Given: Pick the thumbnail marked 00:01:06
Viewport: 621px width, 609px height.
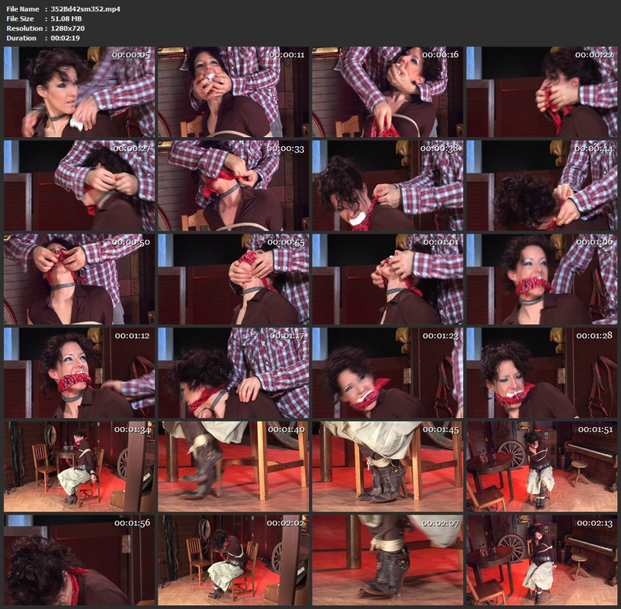Looking at the screenshot, I should coord(542,279).
